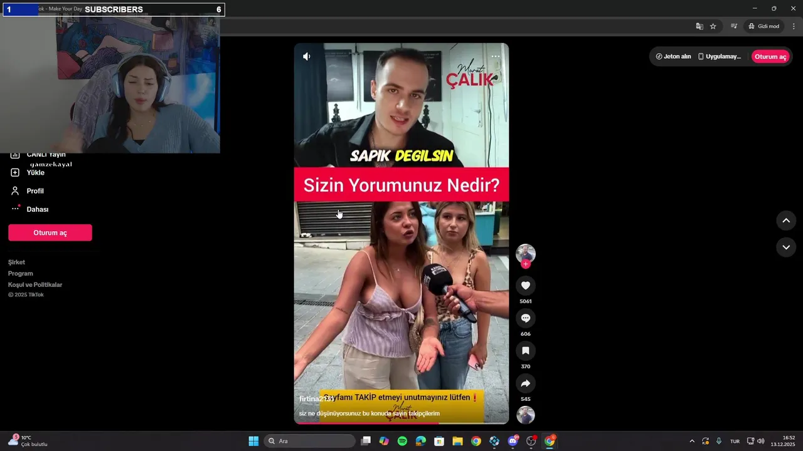Open Microsoft Edge from the taskbar
The height and width of the screenshot is (451, 803).
coord(421,441)
